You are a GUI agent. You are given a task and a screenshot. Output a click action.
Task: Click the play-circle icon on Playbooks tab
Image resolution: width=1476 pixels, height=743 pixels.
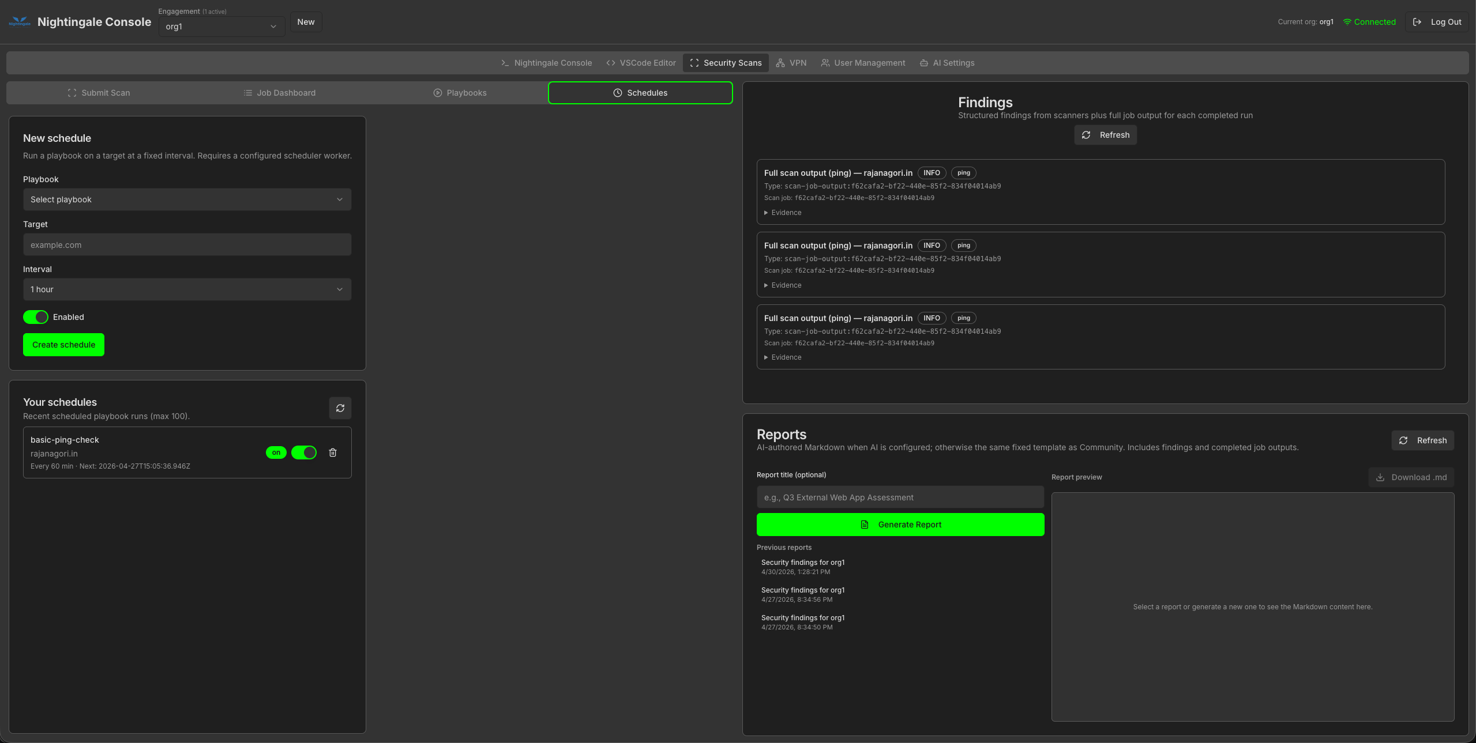click(437, 93)
